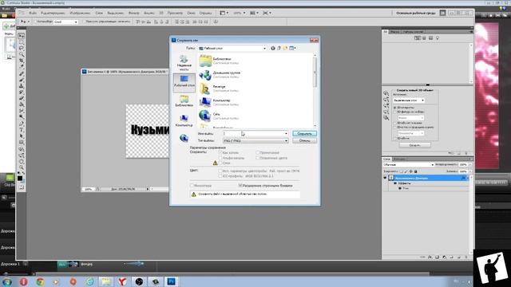Select the Eraser tool
511x287 pixels.
tap(22, 98)
